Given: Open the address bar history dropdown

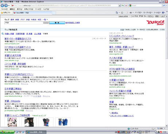Looking at the screenshot, I should point(119,5).
